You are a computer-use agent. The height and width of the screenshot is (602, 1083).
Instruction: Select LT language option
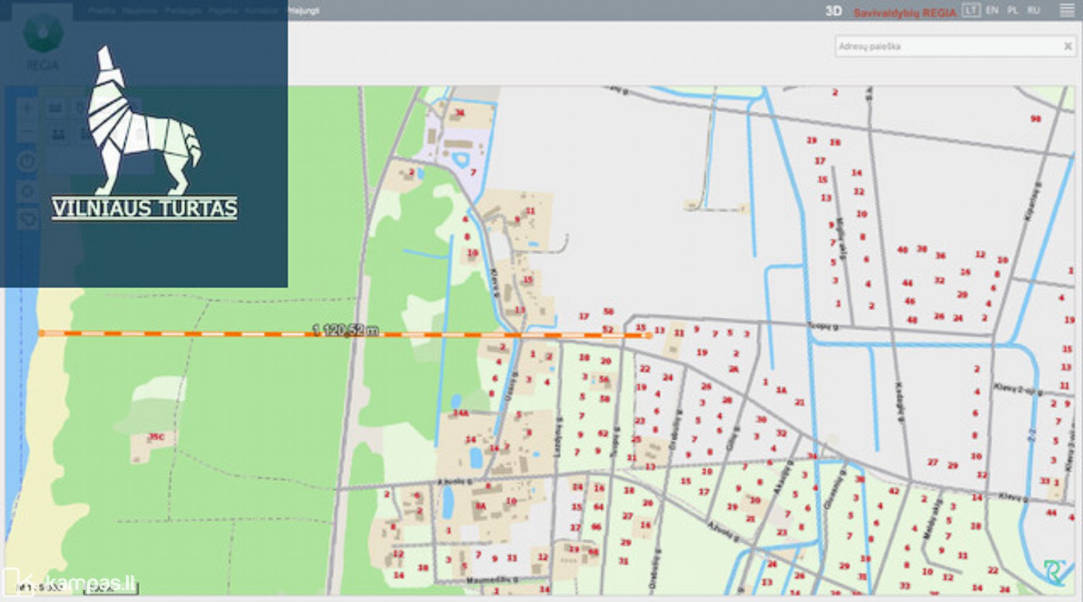click(x=971, y=10)
